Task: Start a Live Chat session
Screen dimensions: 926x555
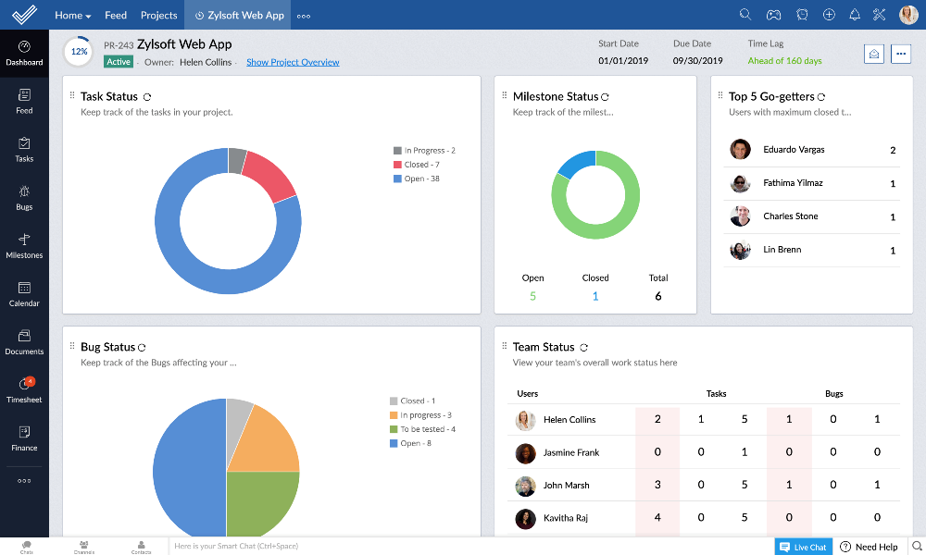Action: tap(802, 547)
